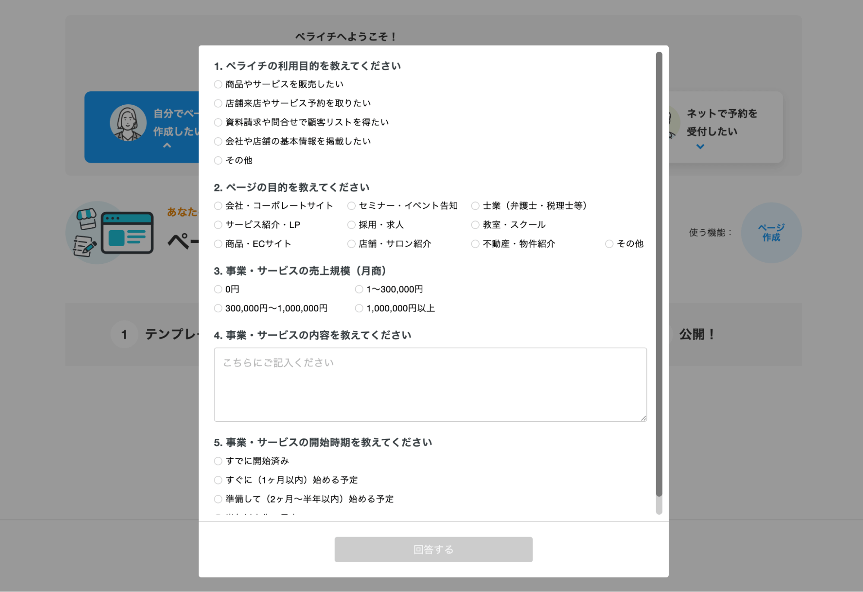Click the avatar icon inside the blue card

[x=127, y=122]
